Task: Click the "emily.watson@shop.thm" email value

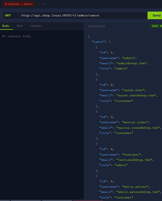Action: pyautogui.click(x=138, y=192)
